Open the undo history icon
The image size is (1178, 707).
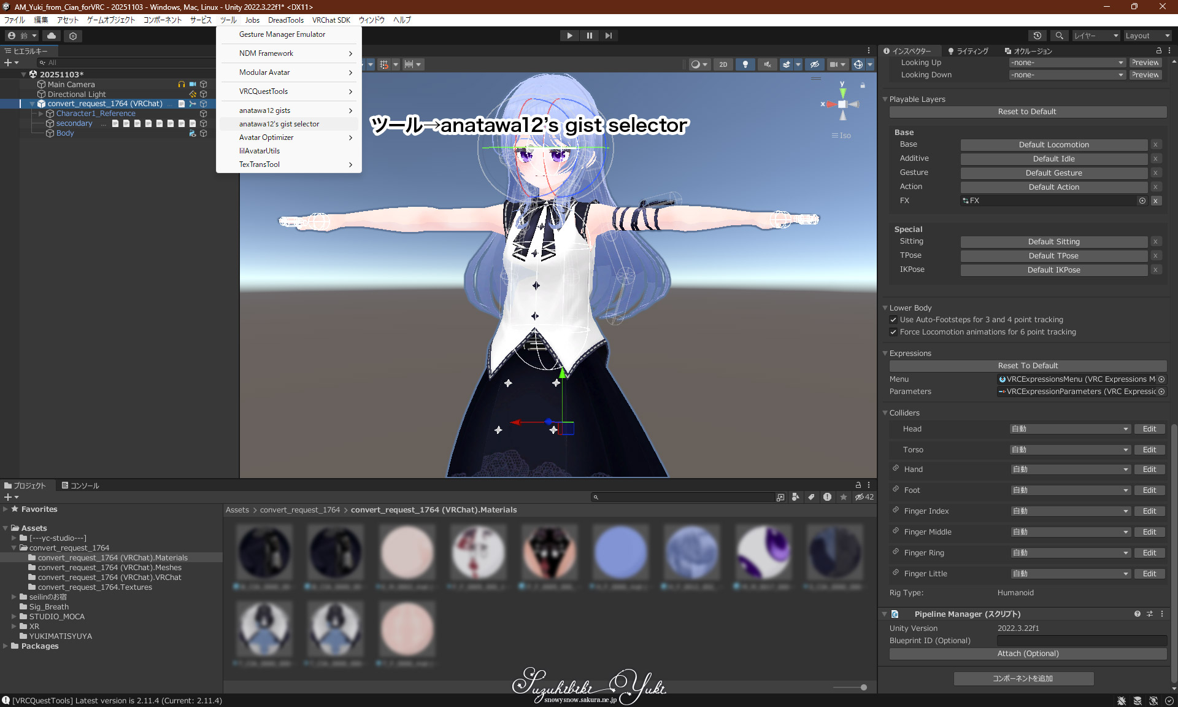coord(1037,36)
